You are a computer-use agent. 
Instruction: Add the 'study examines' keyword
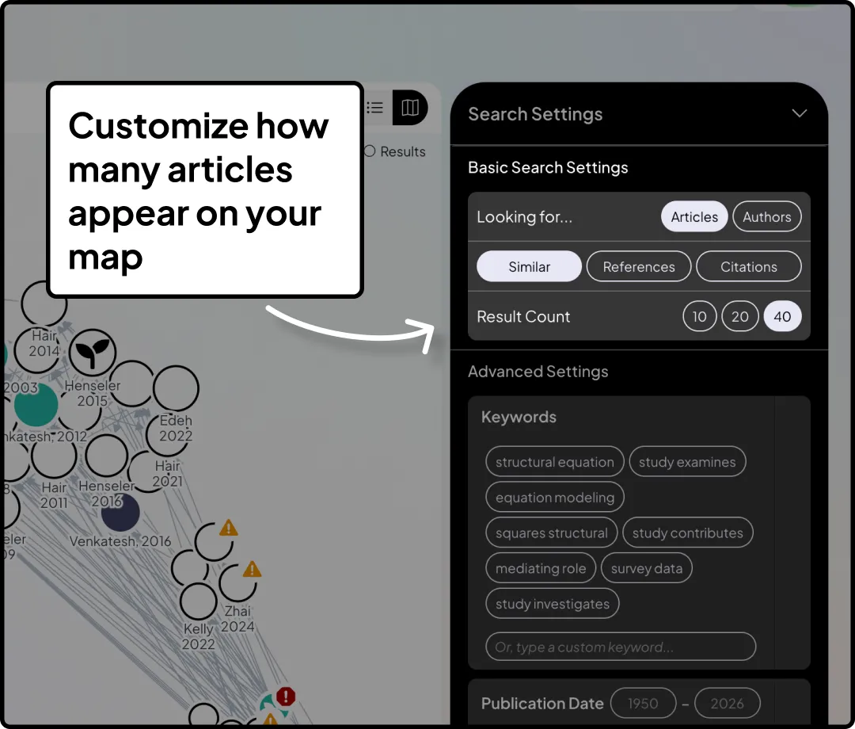(687, 462)
